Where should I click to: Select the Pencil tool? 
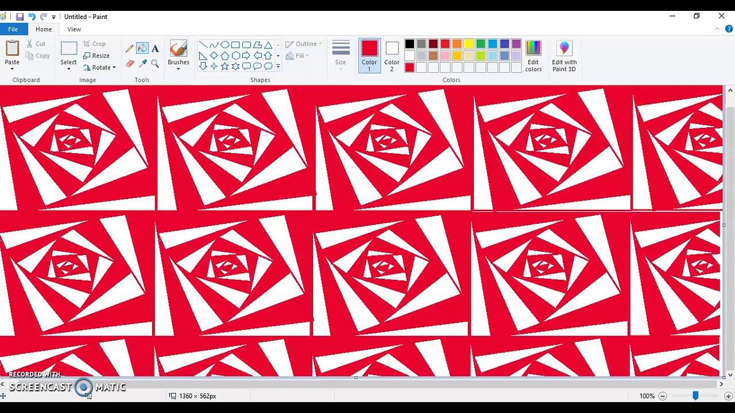click(130, 49)
